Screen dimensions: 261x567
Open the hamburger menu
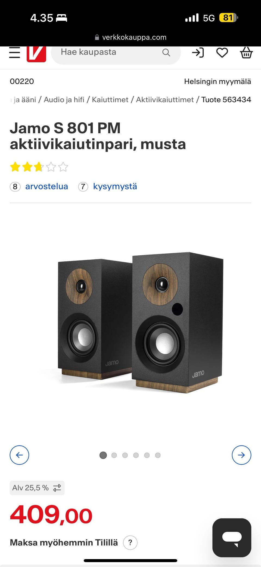click(15, 52)
